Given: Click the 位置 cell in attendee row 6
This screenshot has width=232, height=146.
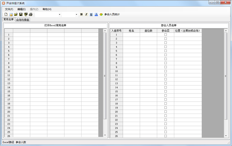Looking at the screenshot, I should [188, 55].
